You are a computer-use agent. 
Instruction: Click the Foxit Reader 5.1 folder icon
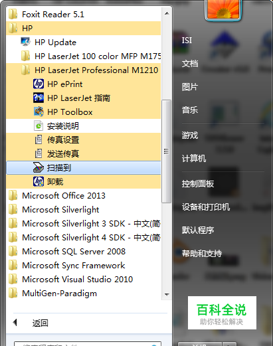click(x=13, y=14)
